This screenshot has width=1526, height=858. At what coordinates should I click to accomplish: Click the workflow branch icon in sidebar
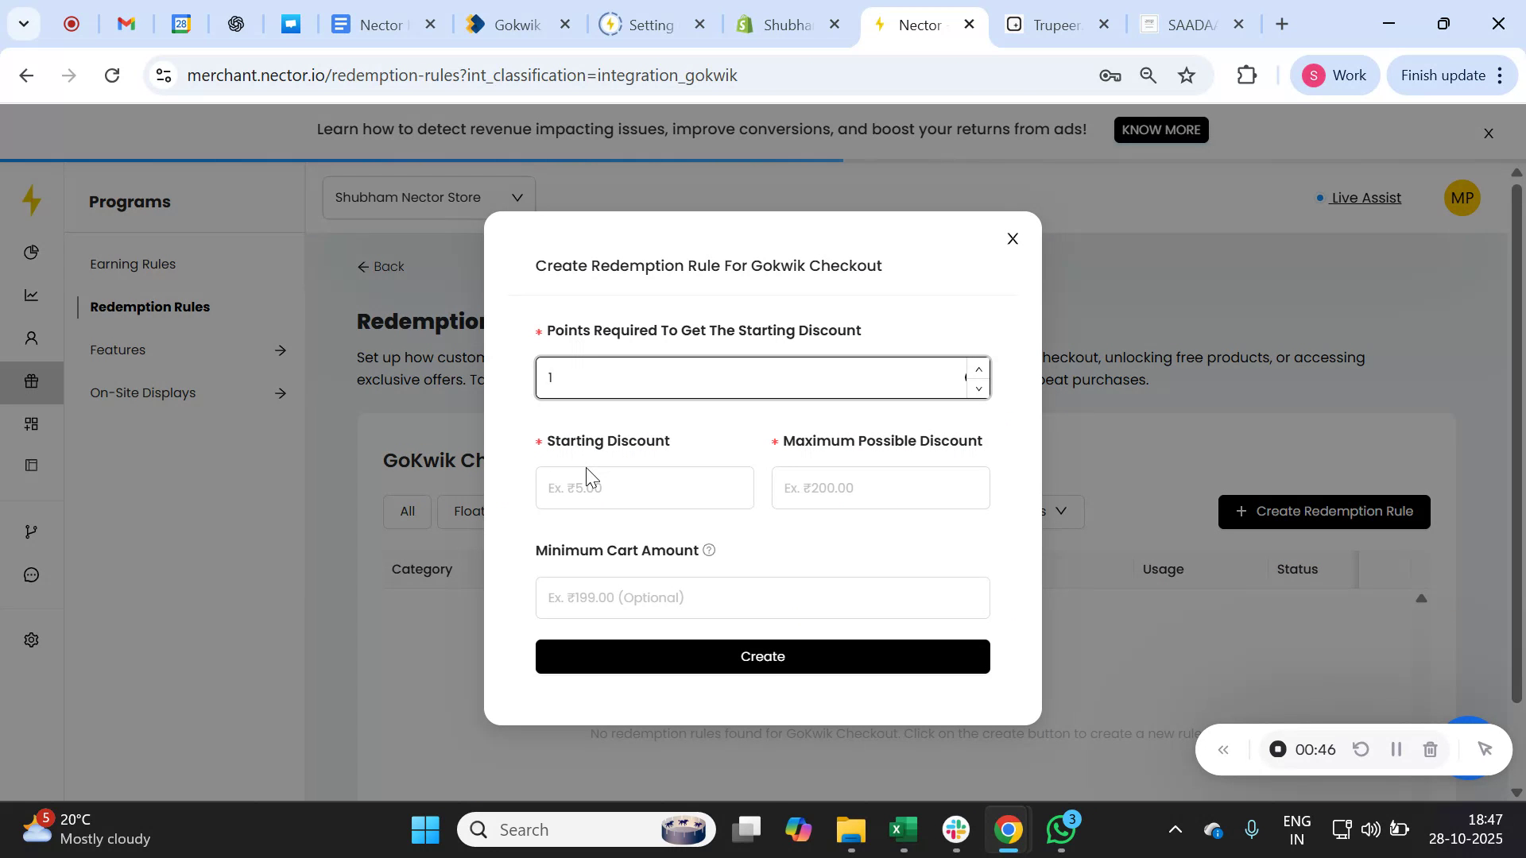(x=31, y=531)
